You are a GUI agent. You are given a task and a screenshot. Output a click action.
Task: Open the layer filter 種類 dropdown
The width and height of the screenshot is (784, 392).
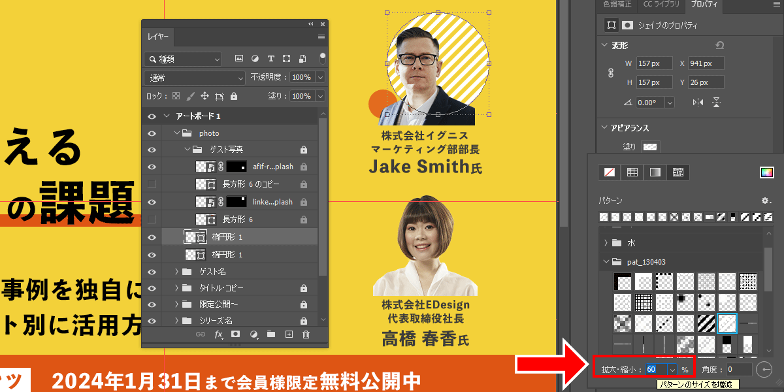tap(183, 59)
